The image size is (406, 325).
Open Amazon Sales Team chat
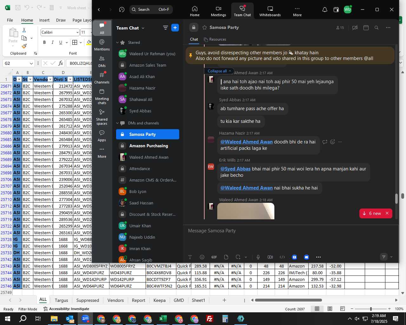tap(147, 65)
